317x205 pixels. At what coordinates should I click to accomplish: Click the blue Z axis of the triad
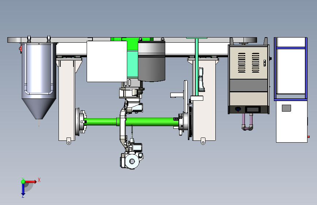point(23,189)
